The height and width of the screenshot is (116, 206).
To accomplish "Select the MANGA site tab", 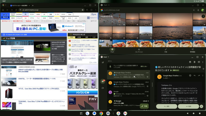I will tap(57, 18).
